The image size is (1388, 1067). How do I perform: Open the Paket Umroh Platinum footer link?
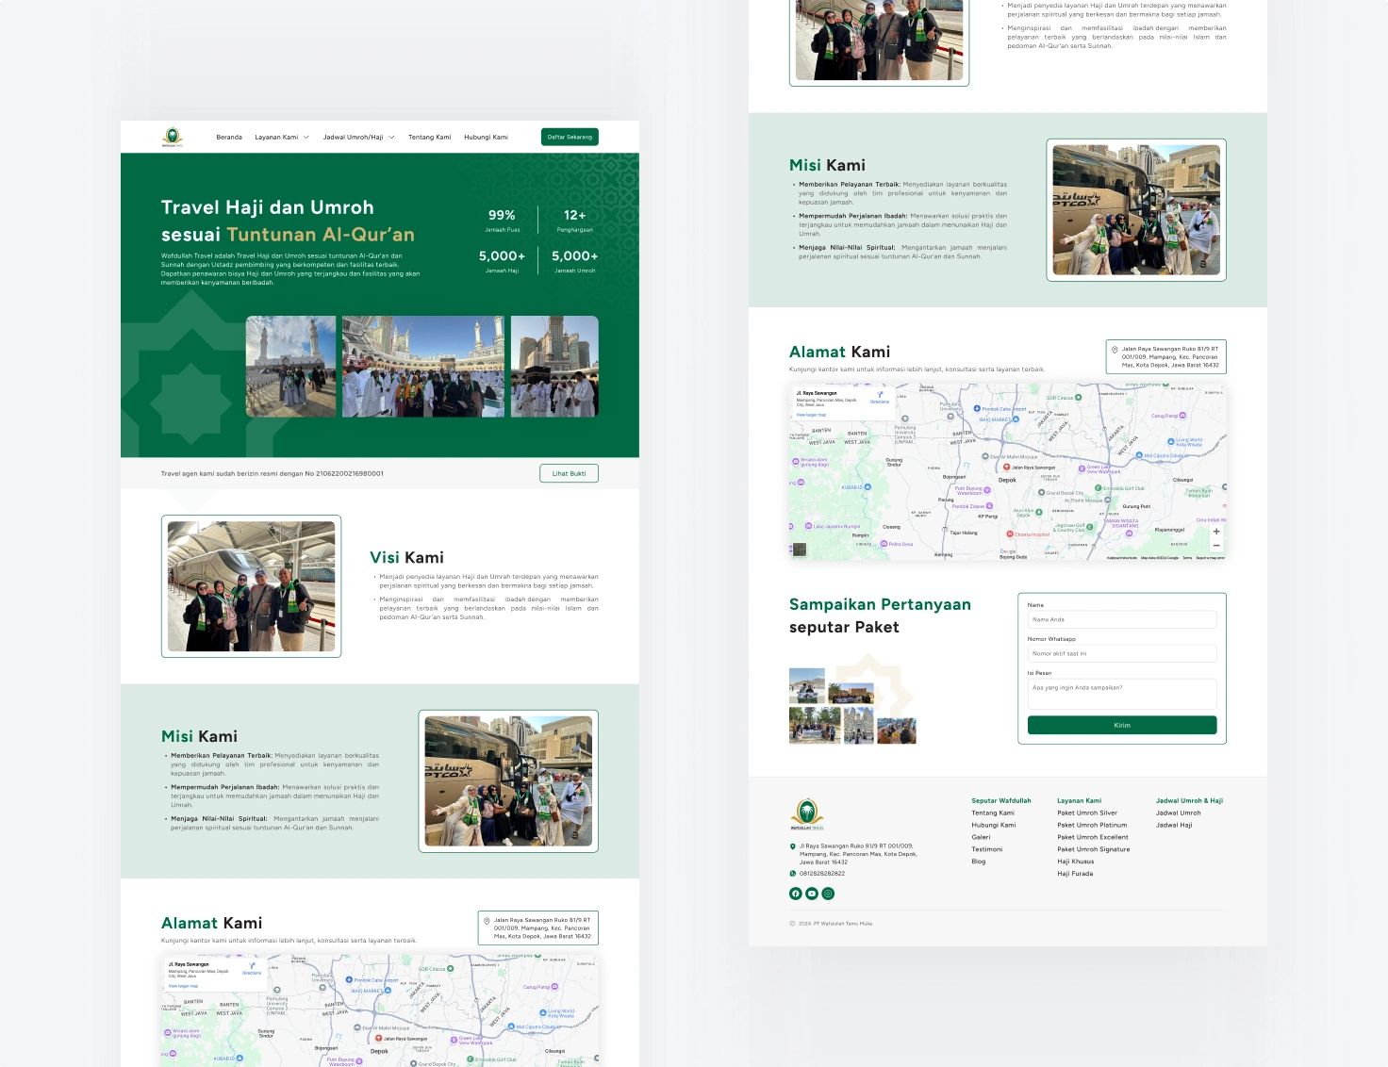[1092, 825]
